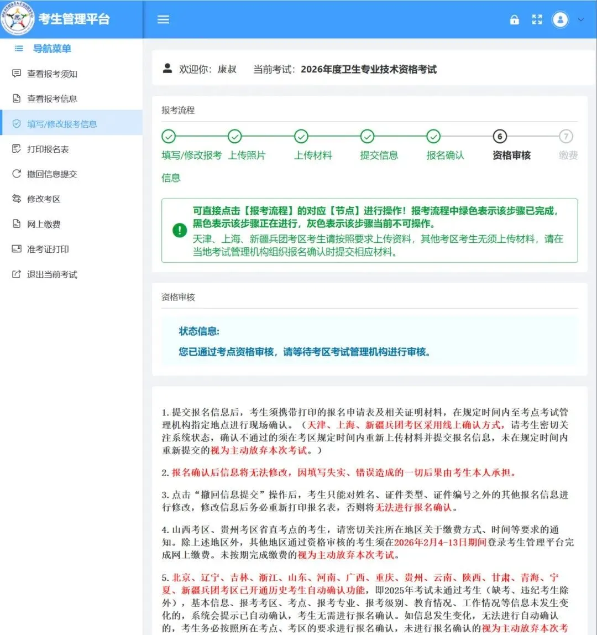
Task: Click the 上传照片 step label
Action: (x=247, y=155)
